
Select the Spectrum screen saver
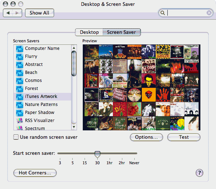pyautogui.click(x=42, y=128)
